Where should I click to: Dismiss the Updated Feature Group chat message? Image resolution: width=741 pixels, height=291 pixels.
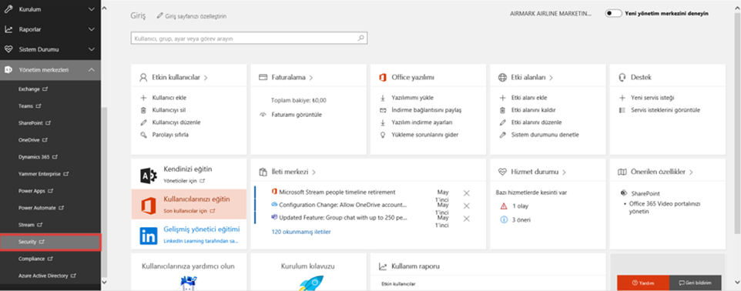467,219
